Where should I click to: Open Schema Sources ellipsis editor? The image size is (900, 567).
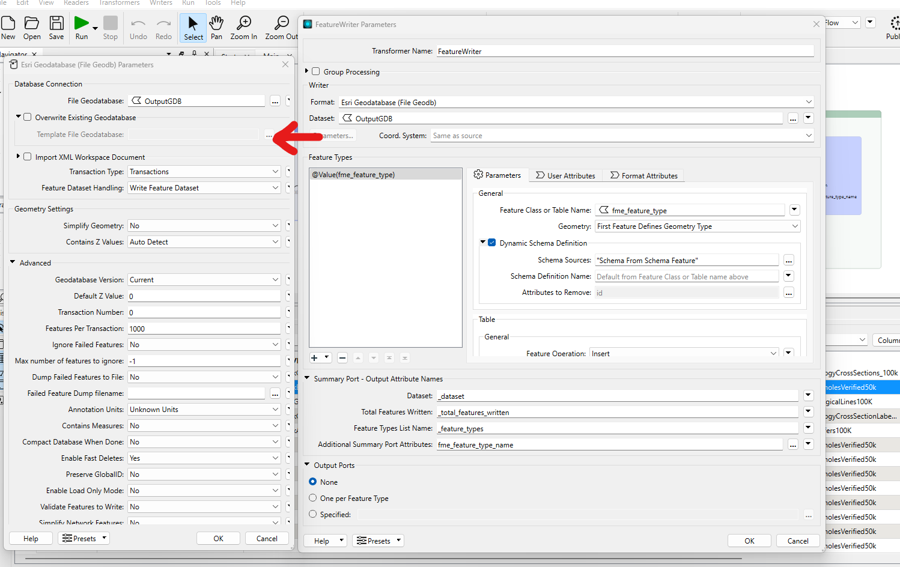click(789, 260)
